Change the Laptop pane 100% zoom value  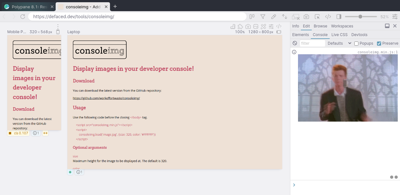(240, 32)
